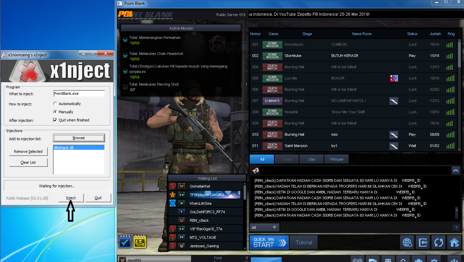The height and width of the screenshot is (262, 464).
Task: Select room 002 BUTUH KERAS!!! row
Action: [x=353, y=56]
